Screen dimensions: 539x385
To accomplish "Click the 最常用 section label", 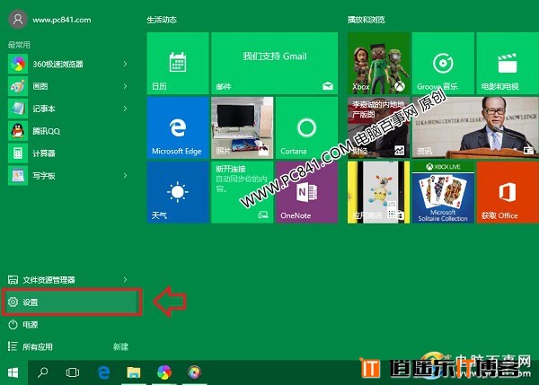I will click(x=19, y=45).
